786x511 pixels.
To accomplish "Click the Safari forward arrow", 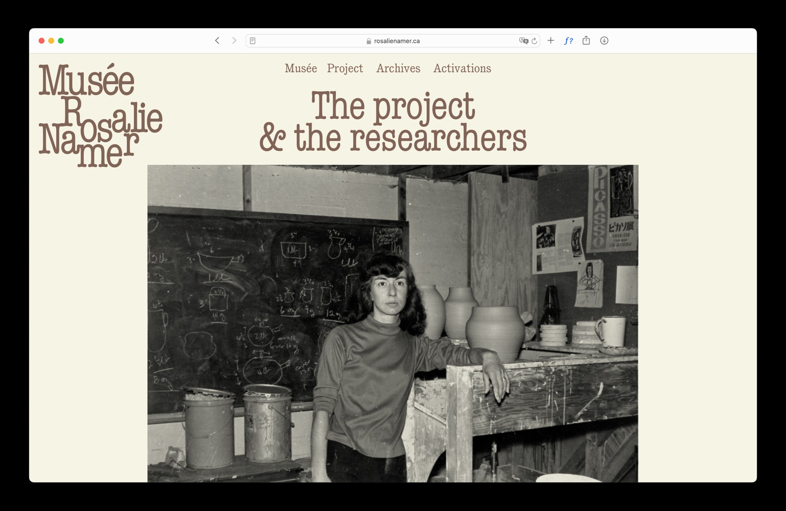I will pyautogui.click(x=234, y=40).
